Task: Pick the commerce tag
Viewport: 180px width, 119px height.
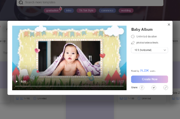Action: (107, 11)
